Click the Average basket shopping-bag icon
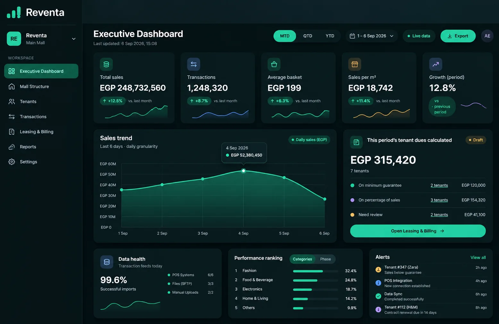 (274, 64)
